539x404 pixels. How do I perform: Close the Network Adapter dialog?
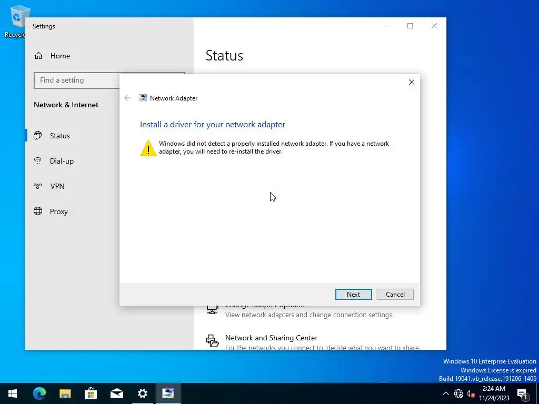[x=412, y=82]
